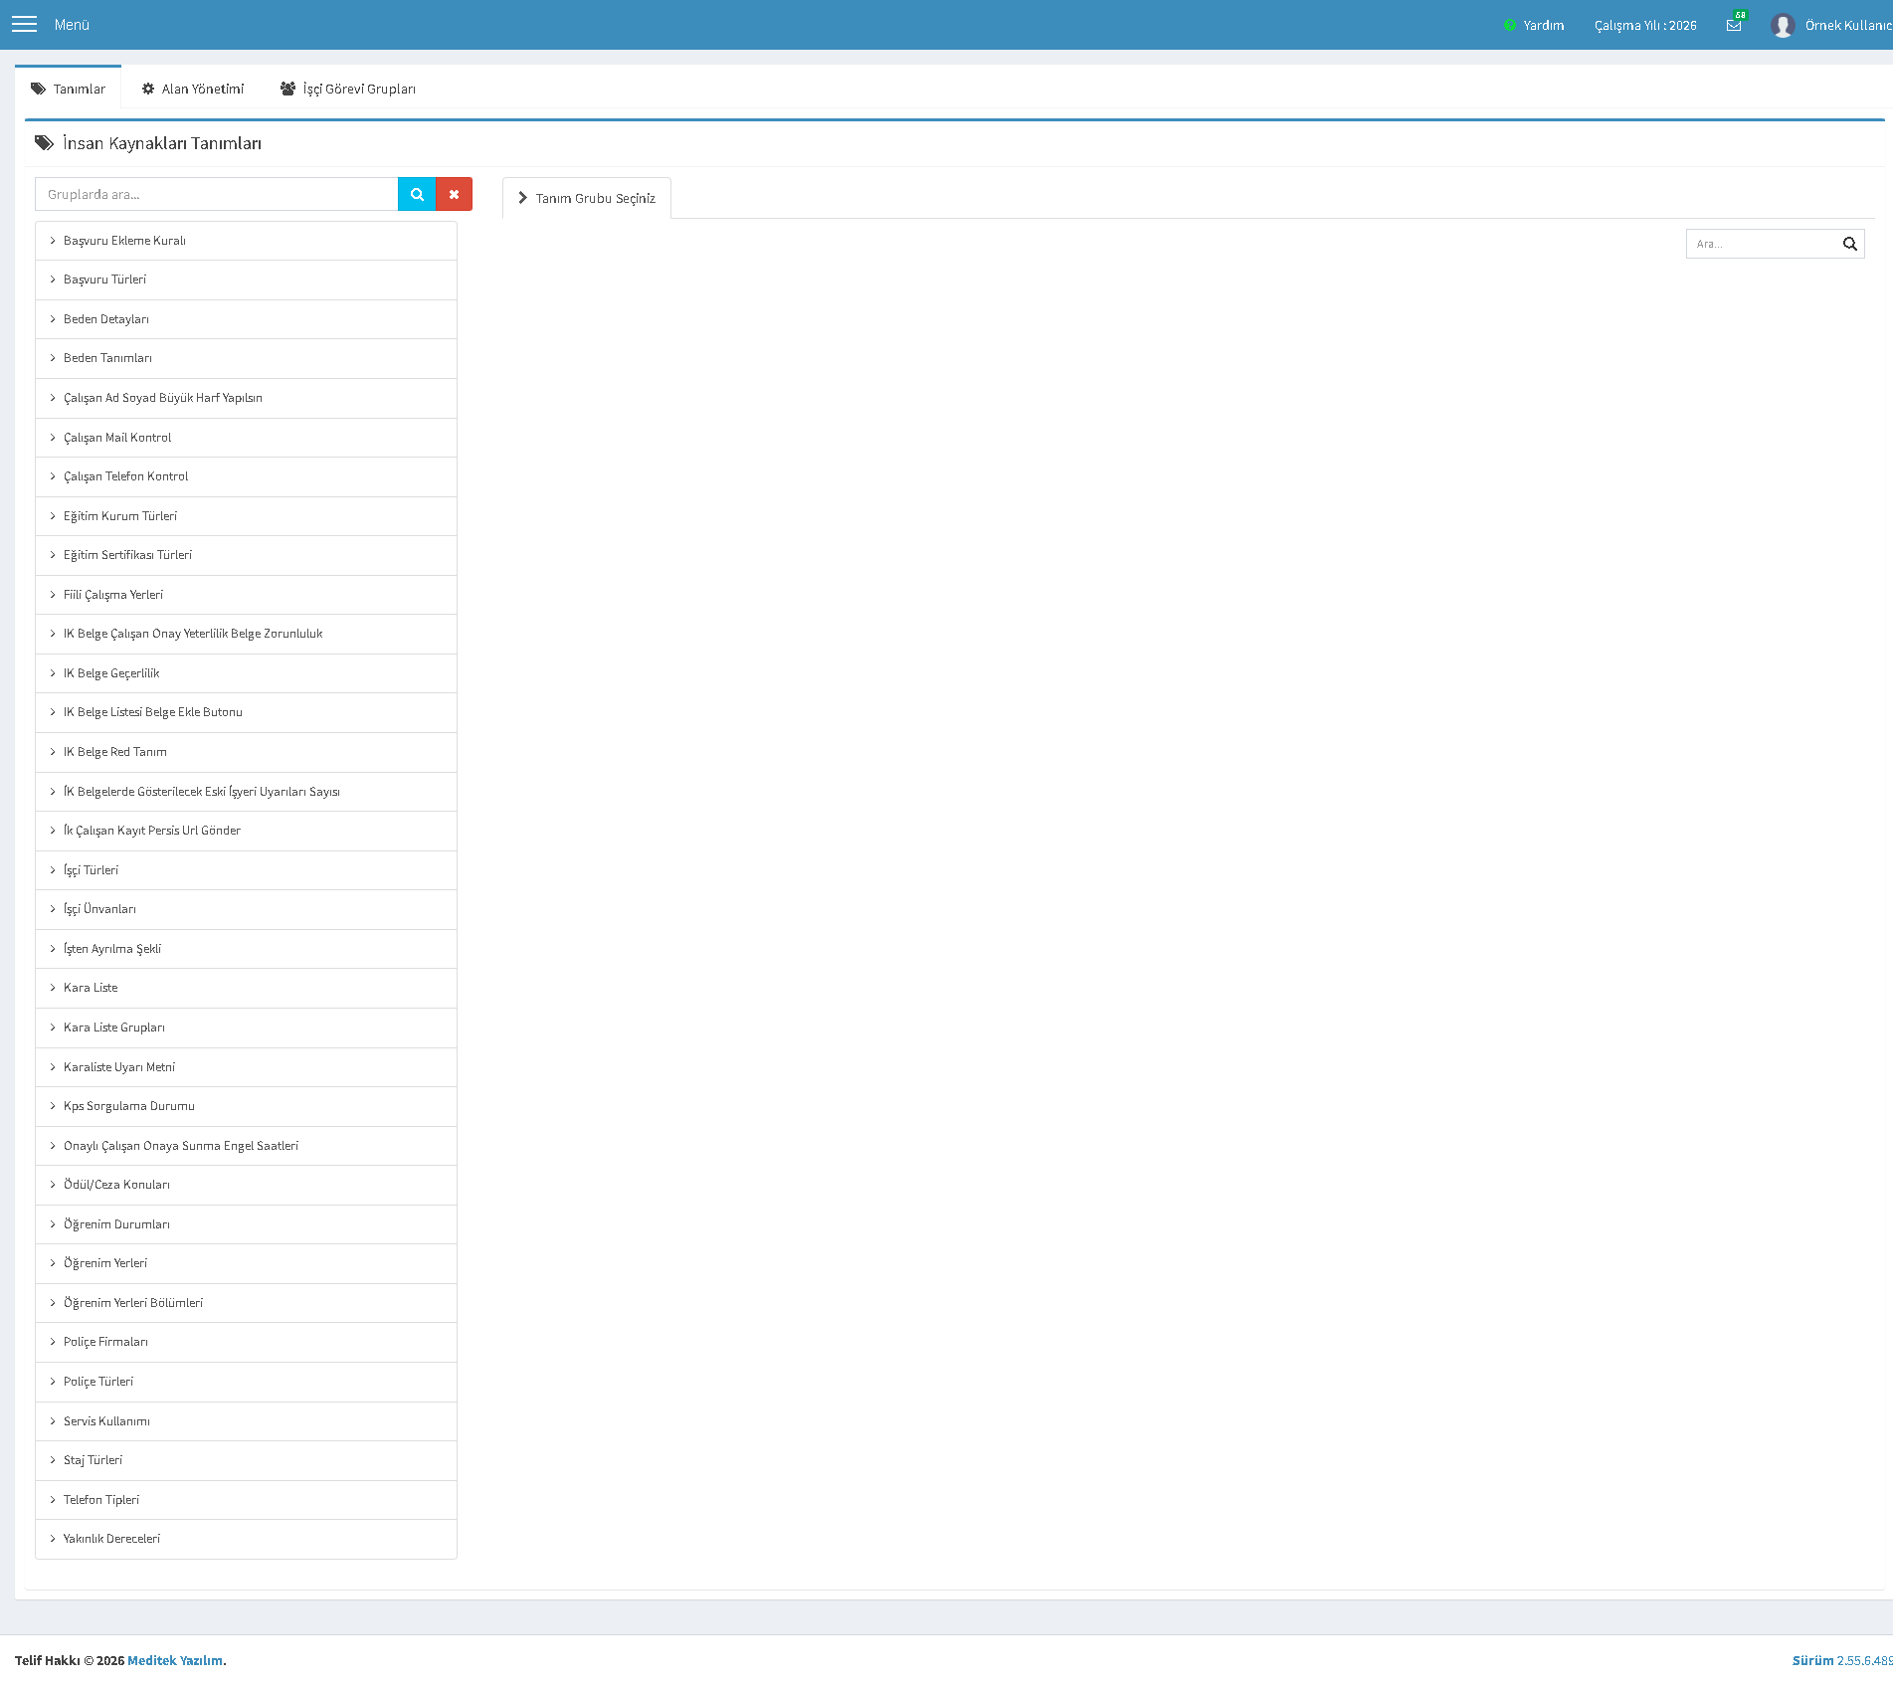The height and width of the screenshot is (1685, 1893).
Task: Expand the Kara Liste Grupları group
Action: (246, 1028)
